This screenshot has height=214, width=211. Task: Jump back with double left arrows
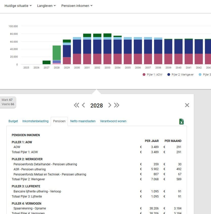tap(76, 105)
